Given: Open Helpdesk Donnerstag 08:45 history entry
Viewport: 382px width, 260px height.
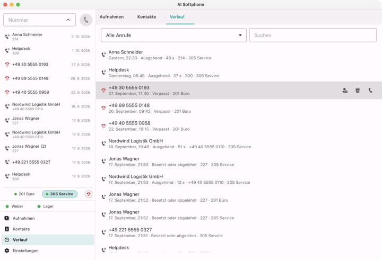Looking at the screenshot, I should (x=239, y=73).
